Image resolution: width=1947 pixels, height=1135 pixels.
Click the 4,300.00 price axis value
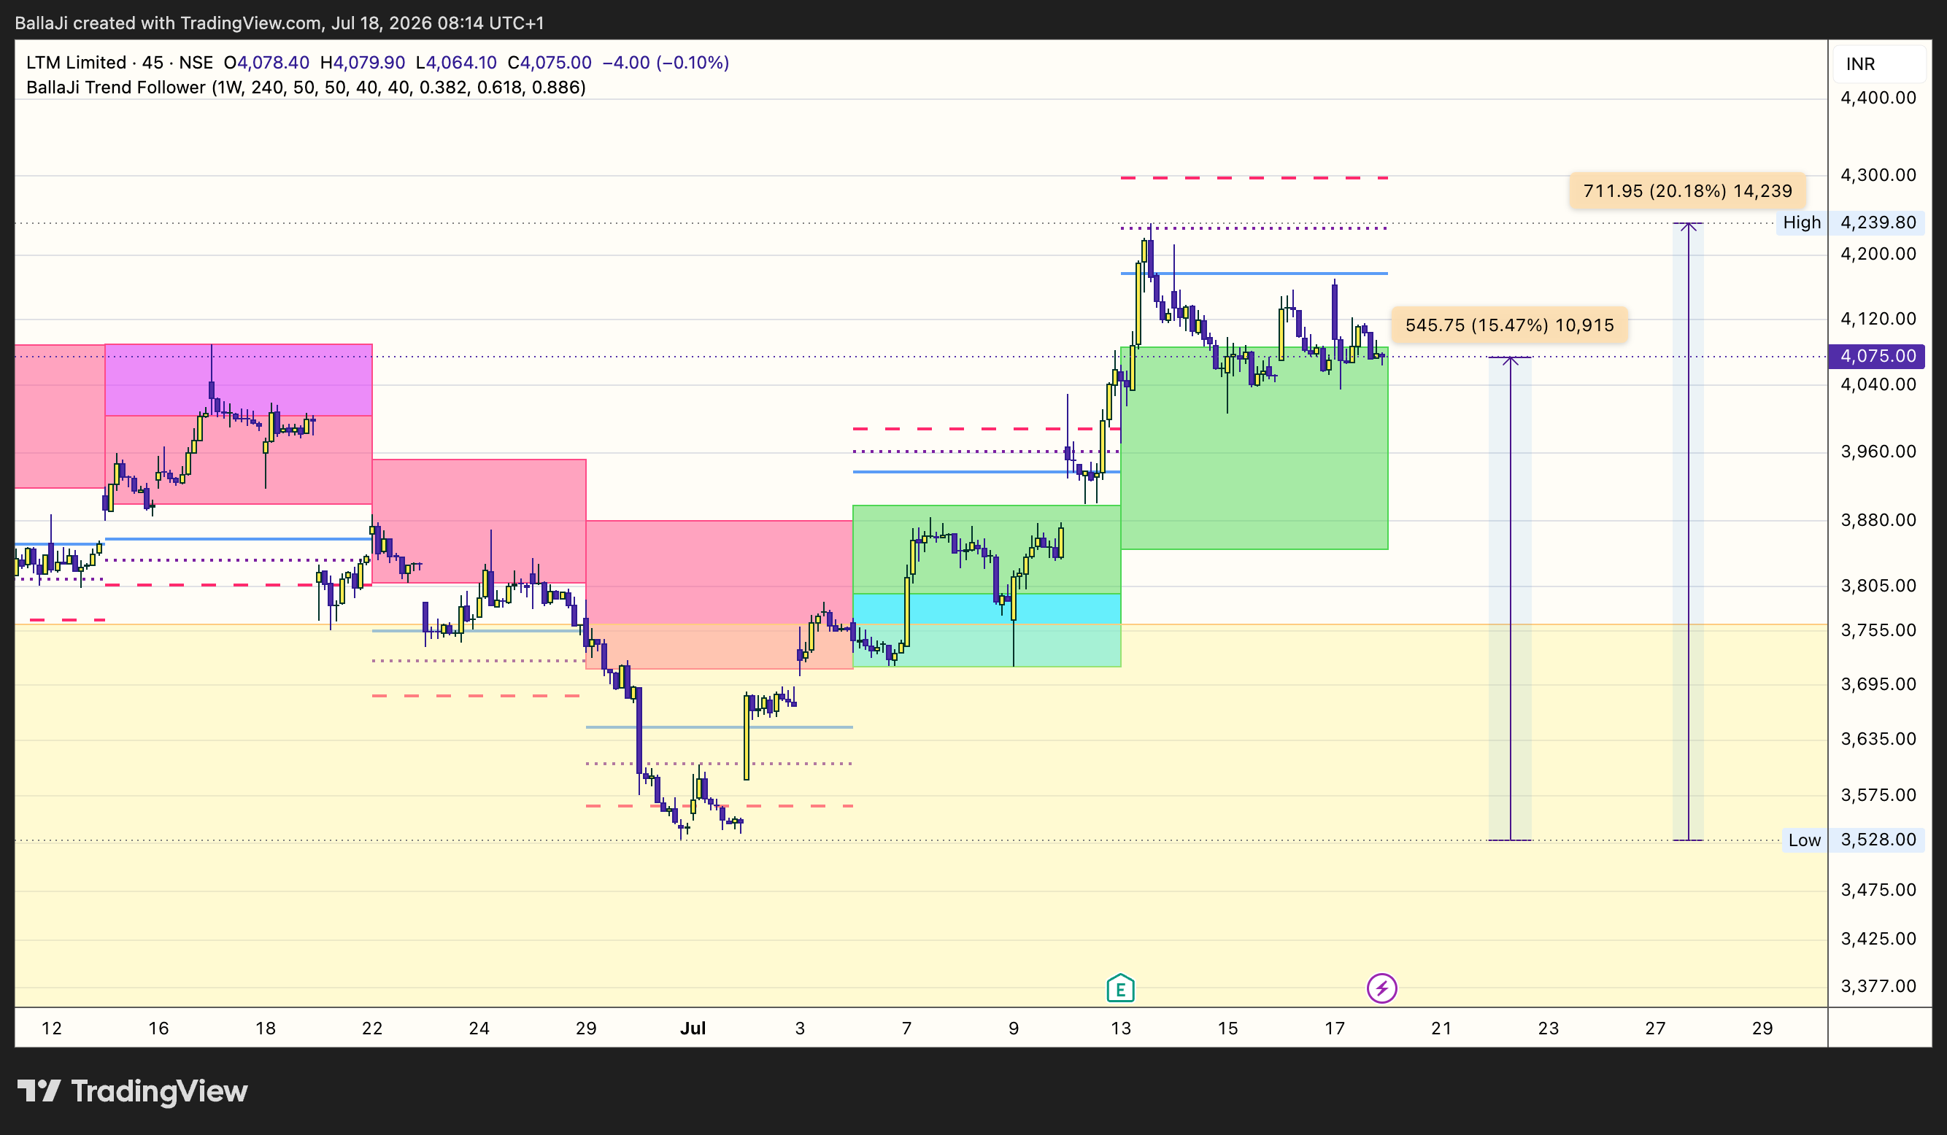pos(1878,175)
